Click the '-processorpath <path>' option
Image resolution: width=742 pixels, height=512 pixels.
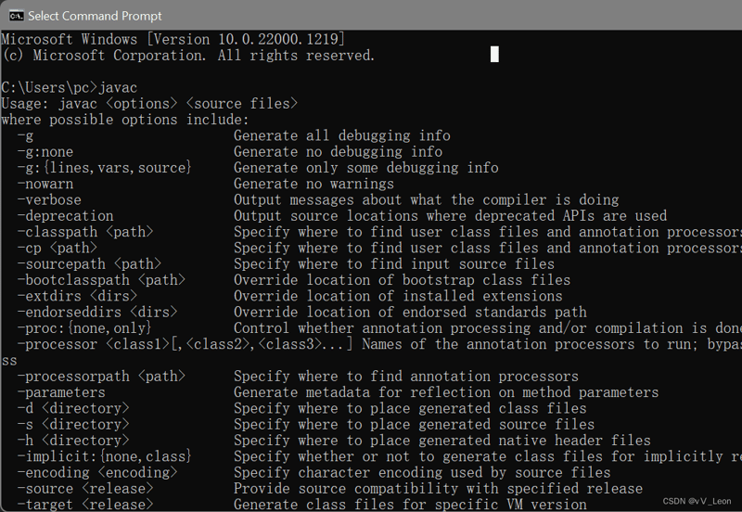pyautogui.click(x=101, y=377)
